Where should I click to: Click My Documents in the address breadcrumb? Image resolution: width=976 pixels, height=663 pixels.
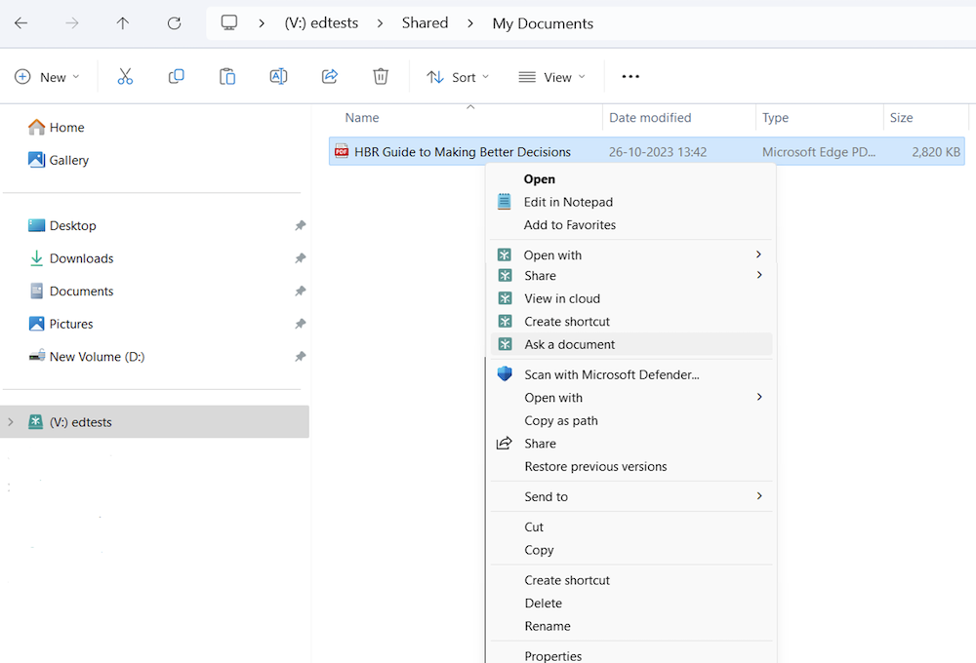[x=543, y=23]
